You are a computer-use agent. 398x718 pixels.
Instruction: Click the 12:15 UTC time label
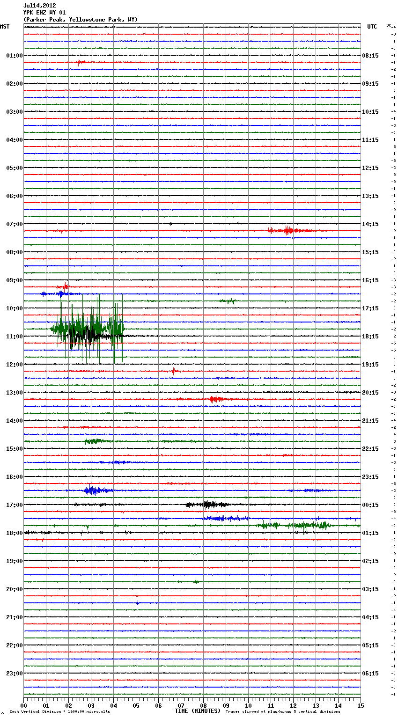click(x=370, y=168)
